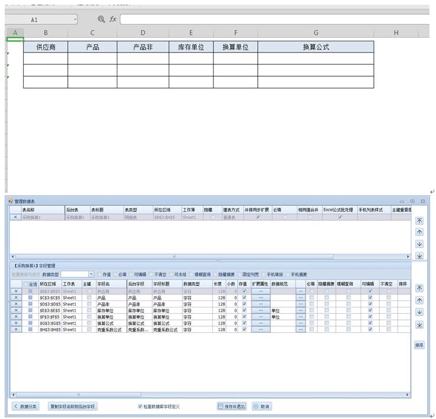The image size is (436, 419).
Task: Click move-to-top arrow beside the upper table list
Action: pyautogui.click(x=419, y=220)
